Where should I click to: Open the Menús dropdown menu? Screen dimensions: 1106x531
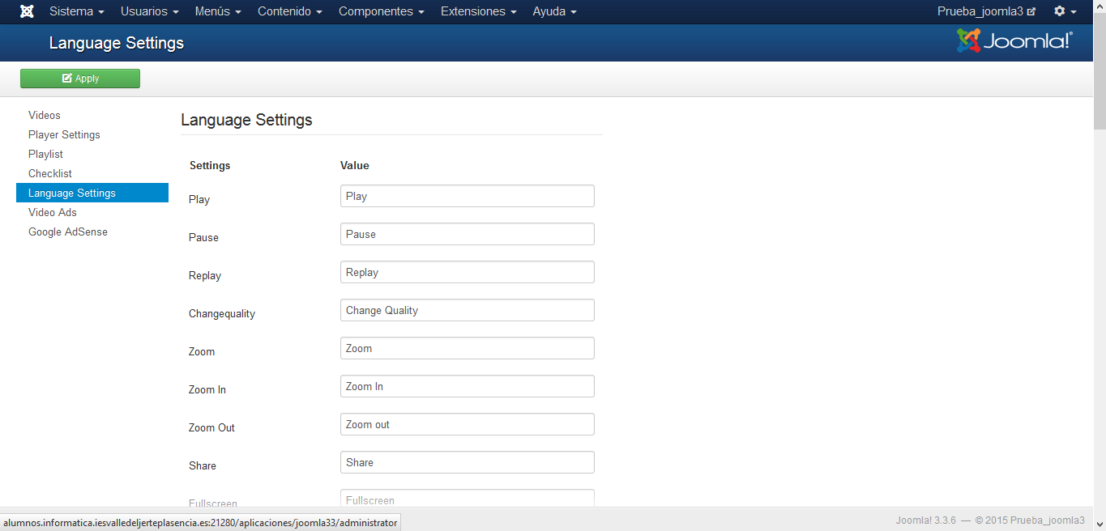point(218,11)
